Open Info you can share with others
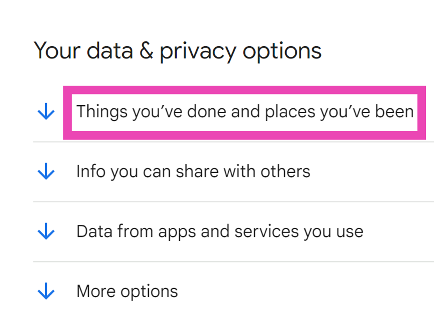434x327 pixels. (193, 172)
